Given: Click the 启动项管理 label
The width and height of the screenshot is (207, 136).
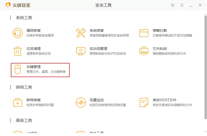Looking at the screenshot, I should [98, 49].
